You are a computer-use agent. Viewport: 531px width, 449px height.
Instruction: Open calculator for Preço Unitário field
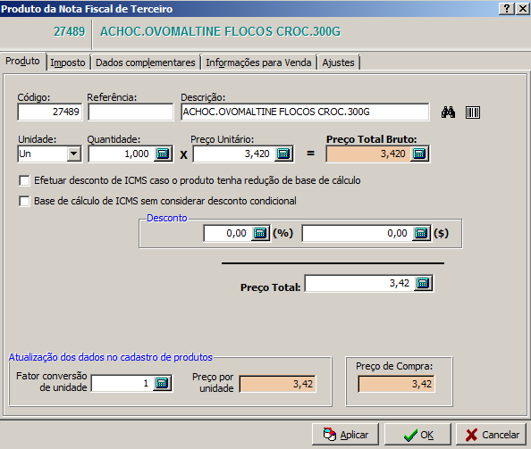click(283, 154)
